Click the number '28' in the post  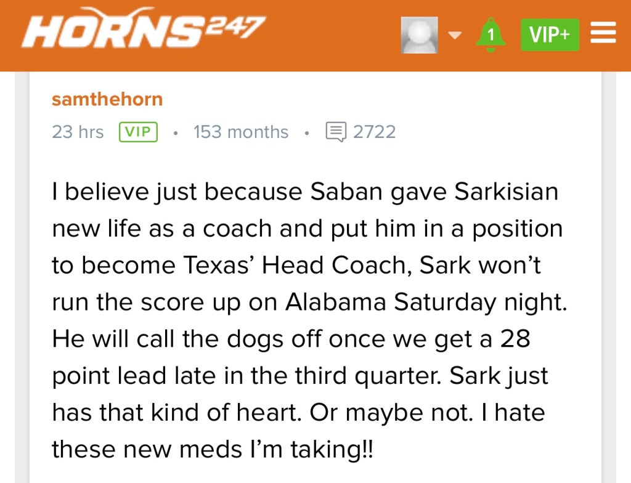(514, 339)
